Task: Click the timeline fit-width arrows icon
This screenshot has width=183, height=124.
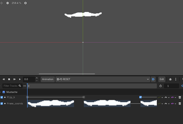Action: pos(25,86)
